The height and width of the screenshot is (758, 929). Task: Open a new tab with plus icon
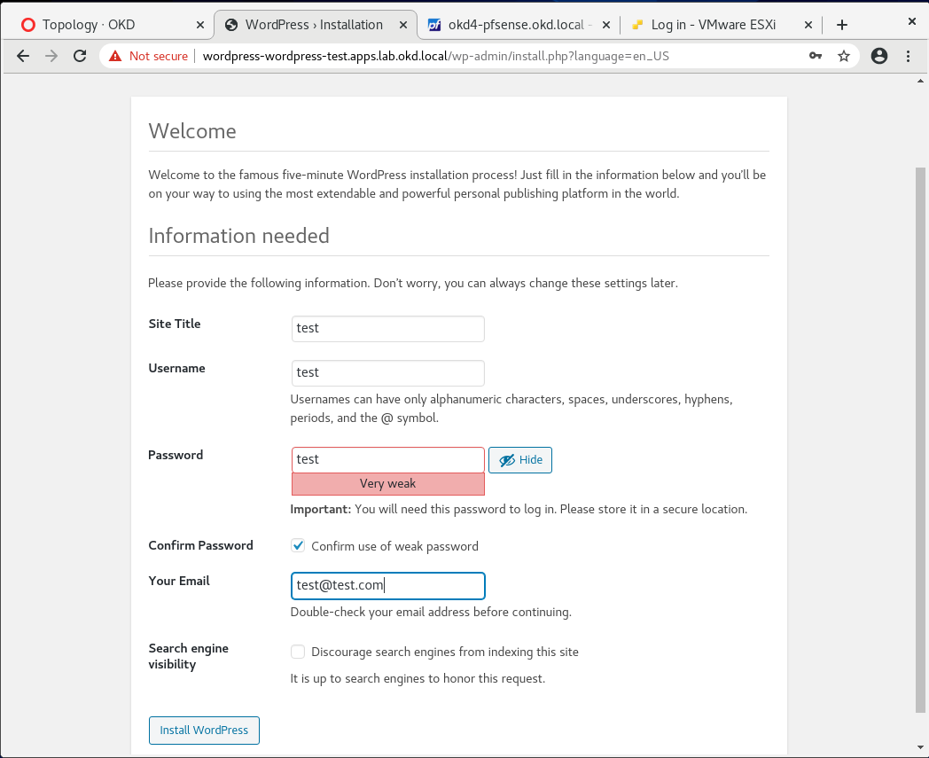[842, 25]
